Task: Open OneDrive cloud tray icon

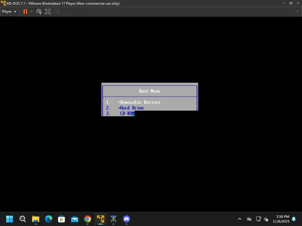Action: [249, 219]
